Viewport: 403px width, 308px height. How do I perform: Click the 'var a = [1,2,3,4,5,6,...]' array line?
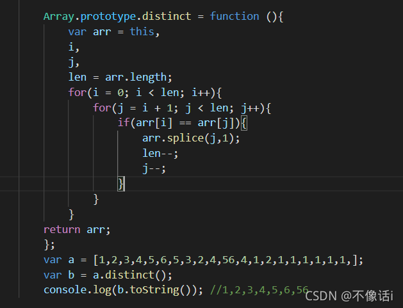pos(203,260)
